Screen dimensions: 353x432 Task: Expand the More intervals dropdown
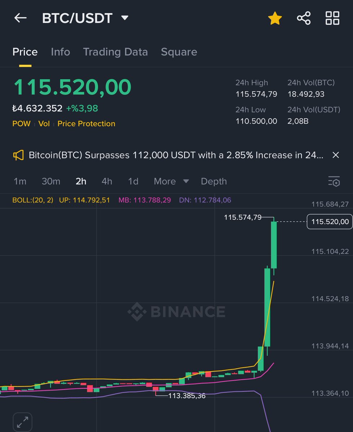click(x=171, y=181)
